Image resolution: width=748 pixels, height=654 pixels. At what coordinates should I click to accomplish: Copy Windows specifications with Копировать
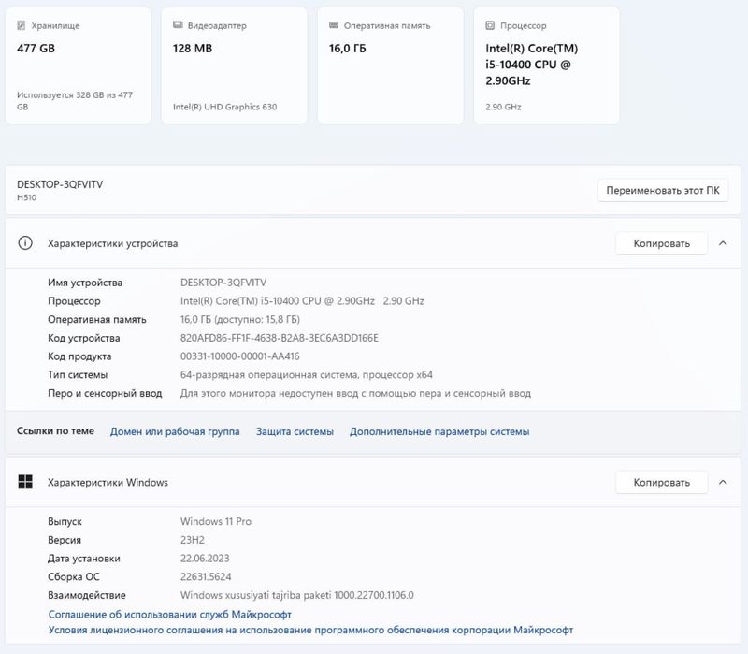pos(661,482)
